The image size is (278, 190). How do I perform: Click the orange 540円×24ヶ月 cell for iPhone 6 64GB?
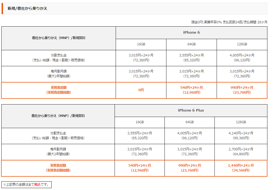point(191,90)
